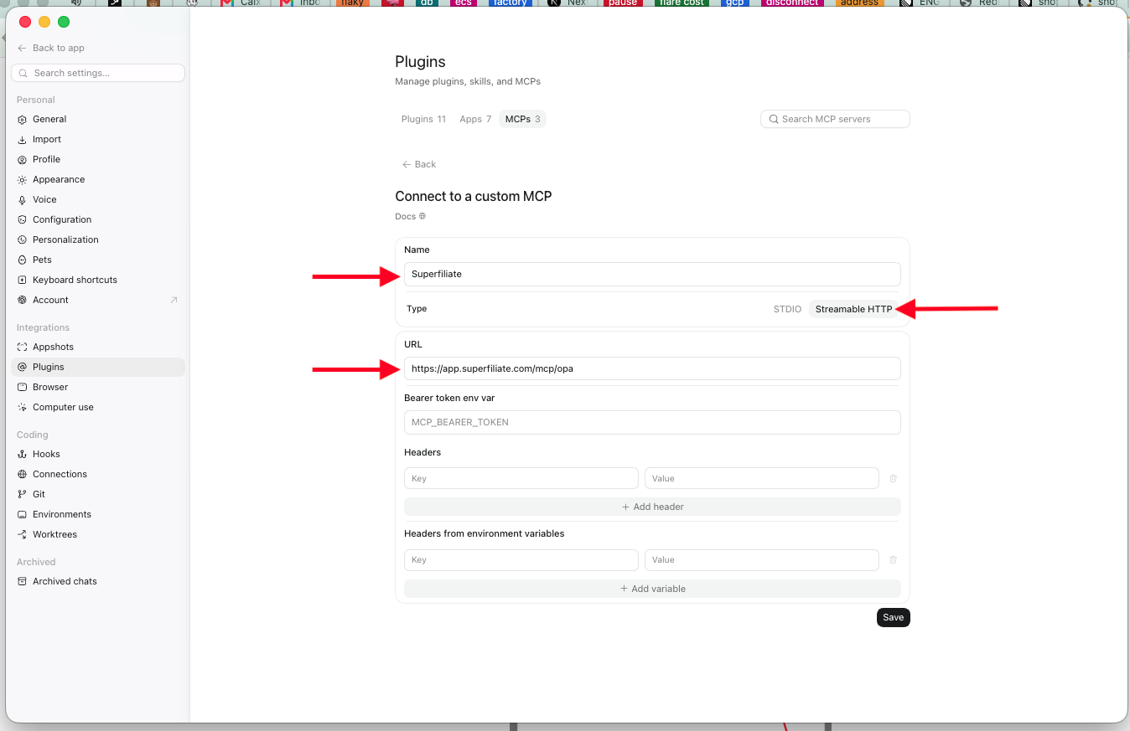Open the Pets settings page

click(x=98, y=260)
